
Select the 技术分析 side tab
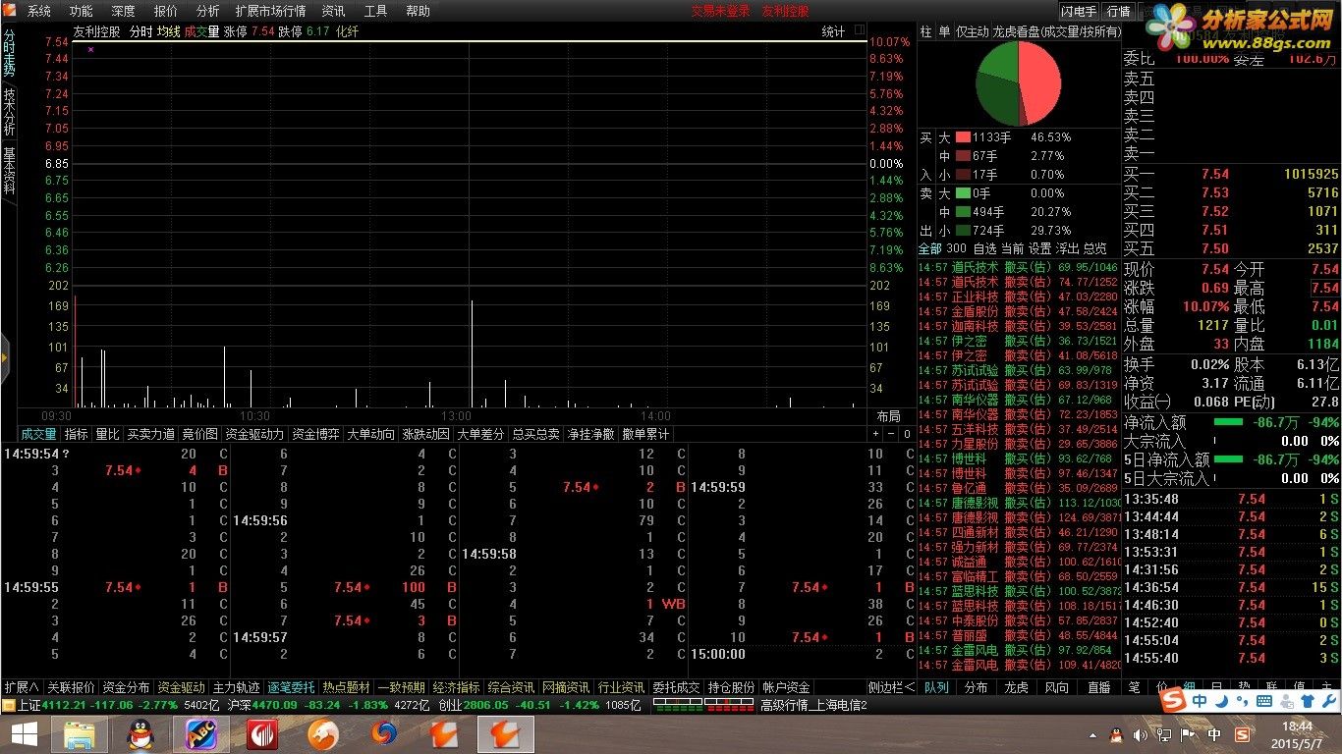[9, 111]
